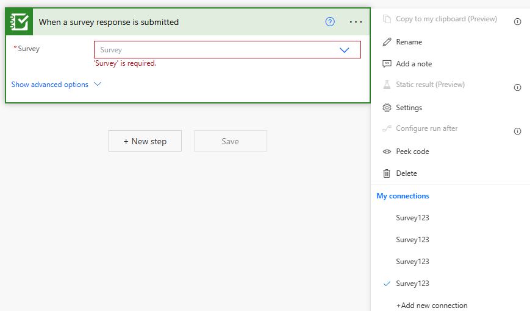530x311 pixels.
Task: Select the first Survey123 connection
Action: [412, 218]
